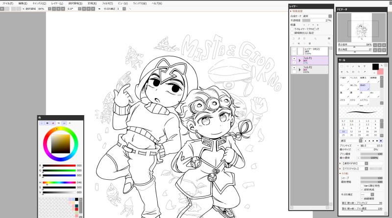This screenshot has height=218, width=392.
Task: Select the hand pan tool
Action: 359,72
